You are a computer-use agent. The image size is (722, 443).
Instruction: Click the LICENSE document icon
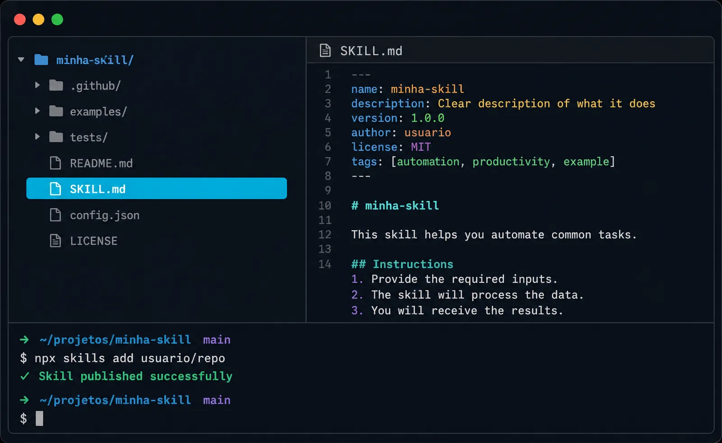point(55,241)
